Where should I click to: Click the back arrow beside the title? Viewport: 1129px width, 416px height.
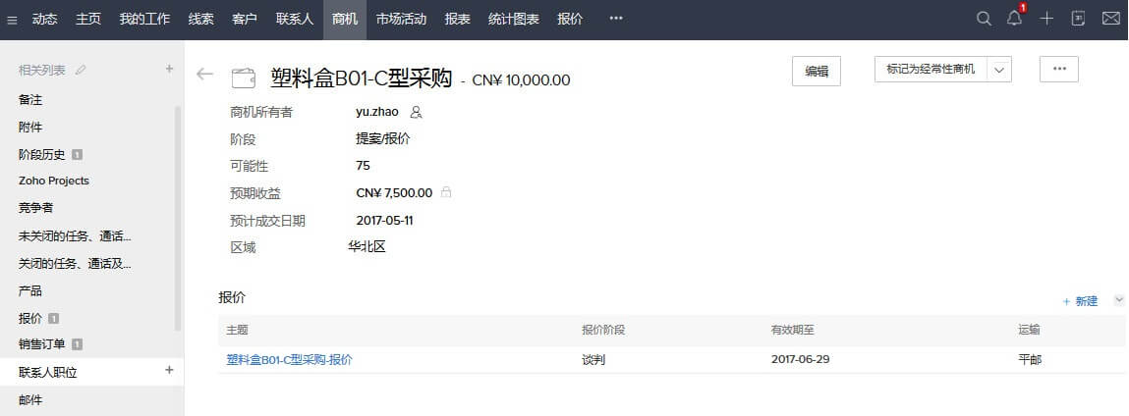point(205,74)
